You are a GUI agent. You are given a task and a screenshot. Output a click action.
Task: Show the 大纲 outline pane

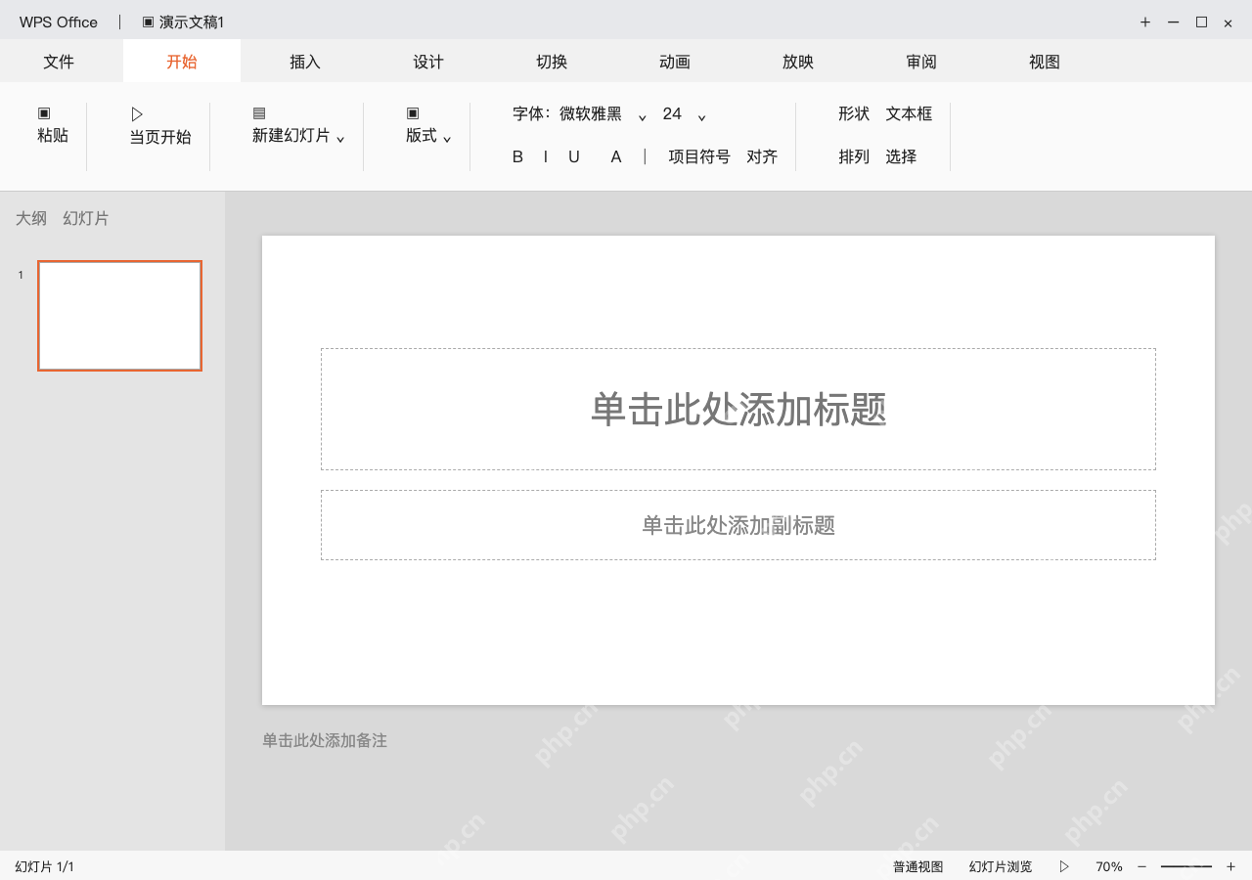click(x=31, y=218)
